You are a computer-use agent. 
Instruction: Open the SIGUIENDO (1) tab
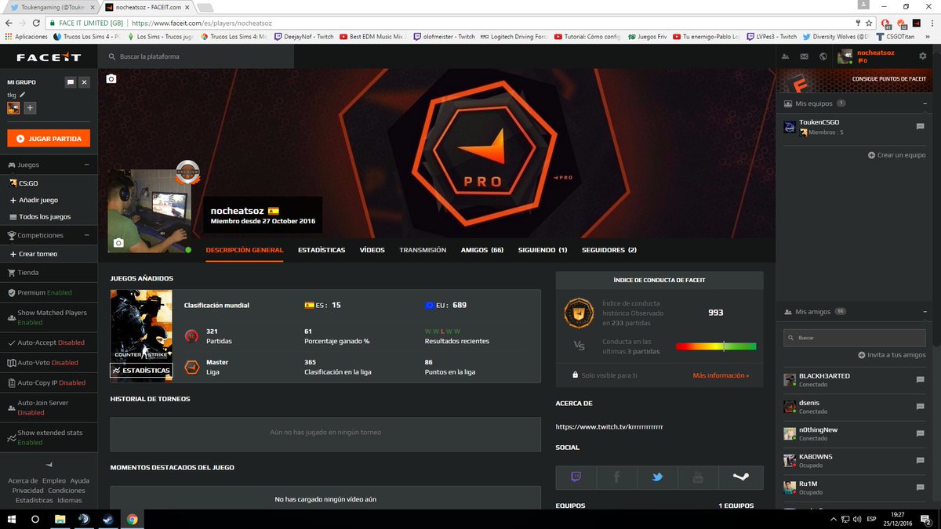(543, 250)
